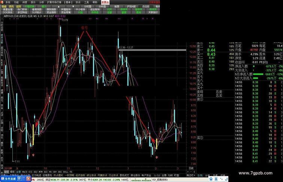Open the 系统 menu

pos(7,2)
